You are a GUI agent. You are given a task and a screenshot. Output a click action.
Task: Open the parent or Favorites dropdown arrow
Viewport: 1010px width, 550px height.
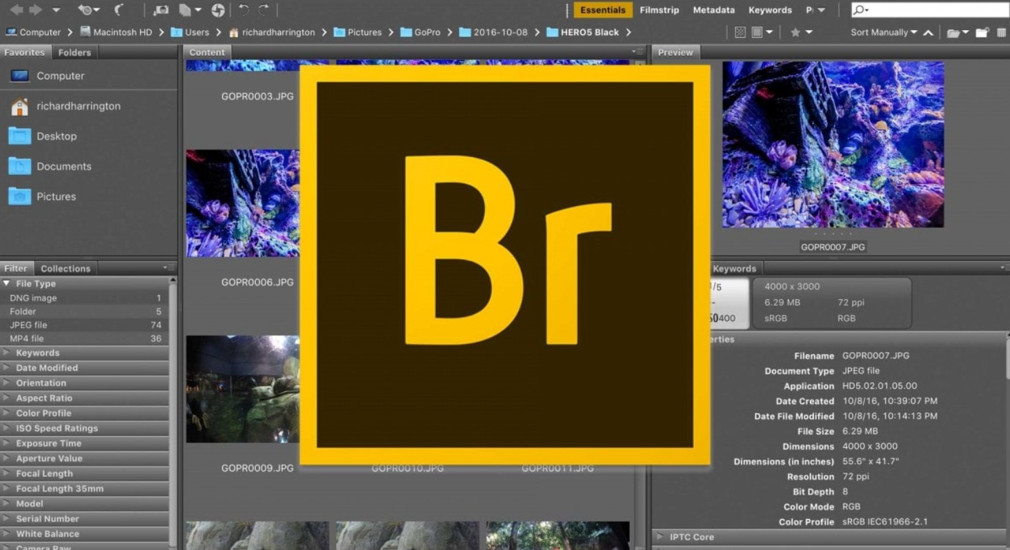(57, 10)
